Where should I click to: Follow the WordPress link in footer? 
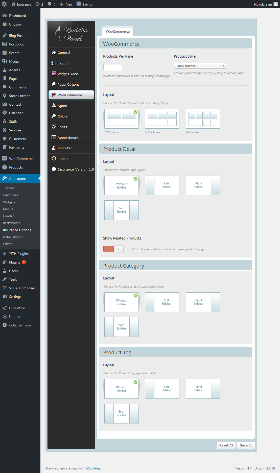click(93, 468)
